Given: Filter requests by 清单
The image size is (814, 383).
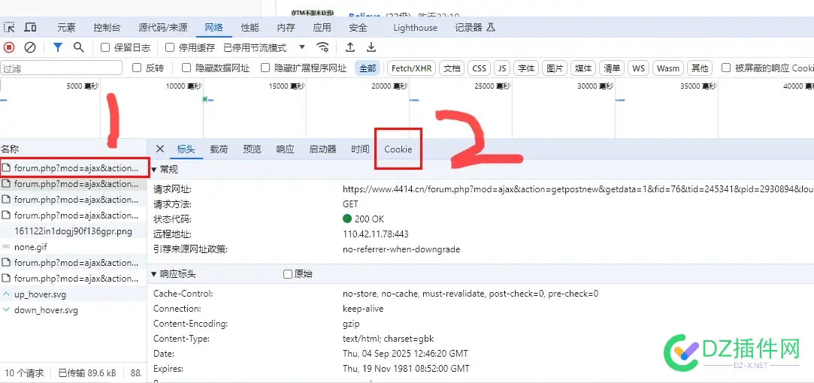Looking at the screenshot, I should [612, 68].
